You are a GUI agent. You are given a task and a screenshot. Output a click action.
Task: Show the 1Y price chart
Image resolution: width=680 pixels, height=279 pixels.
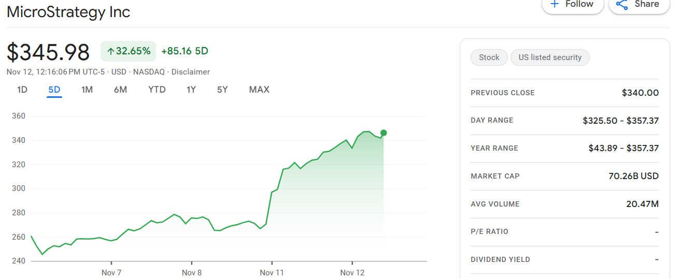191,90
